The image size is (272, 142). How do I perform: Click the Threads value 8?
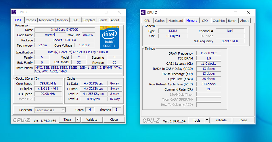click(116, 110)
